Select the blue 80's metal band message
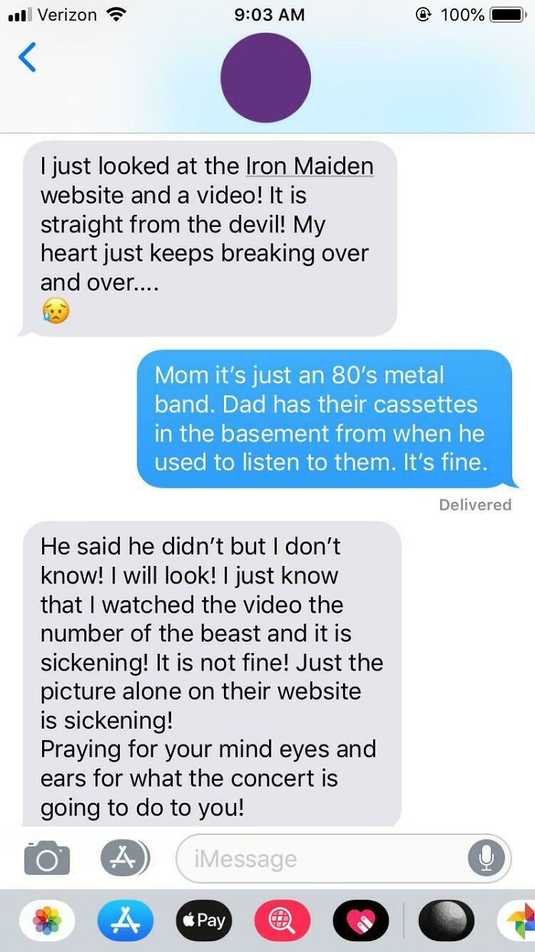 click(324, 419)
